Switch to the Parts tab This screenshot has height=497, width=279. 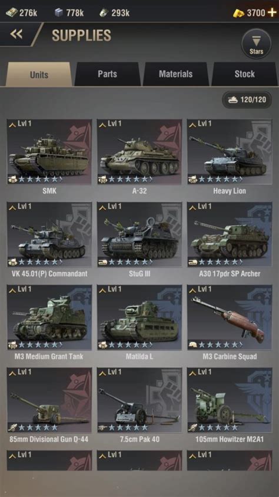tap(107, 74)
